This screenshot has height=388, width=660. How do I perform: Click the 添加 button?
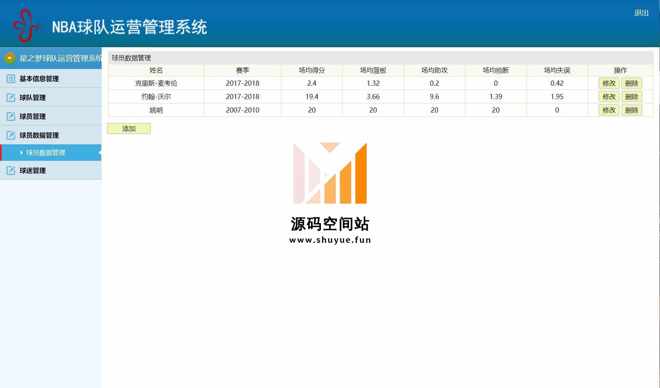tap(129, 128)
